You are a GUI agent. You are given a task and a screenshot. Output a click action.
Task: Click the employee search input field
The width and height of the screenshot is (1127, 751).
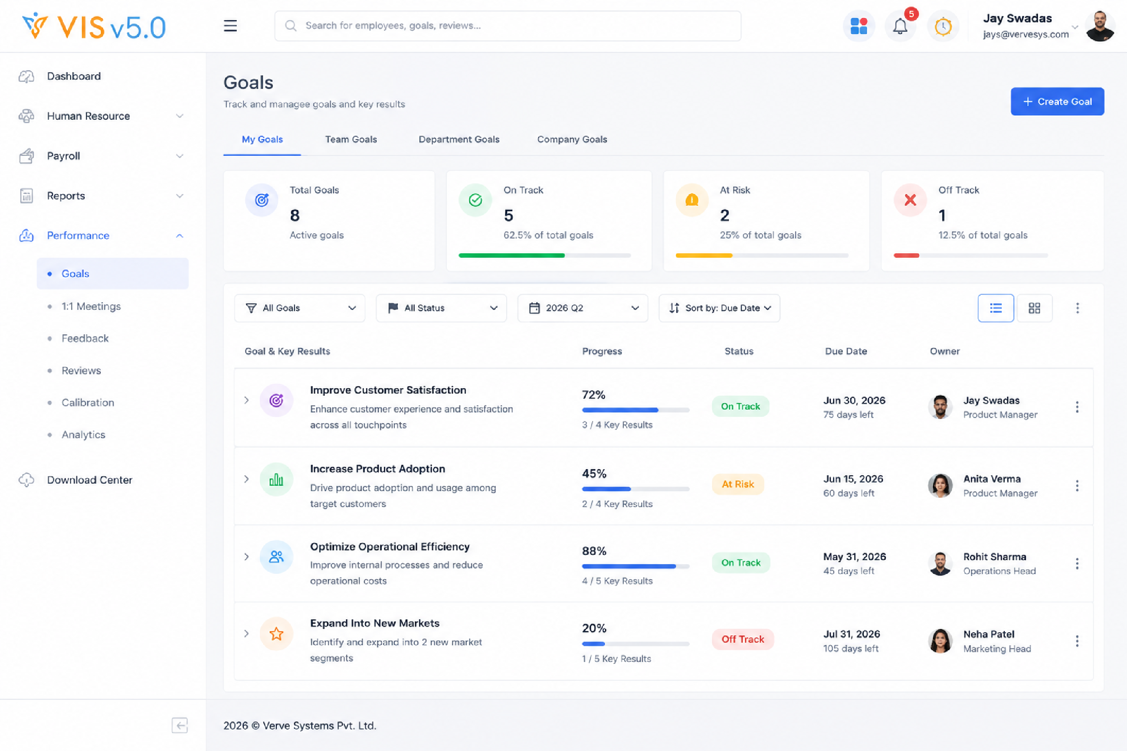[x=508, y=26]
